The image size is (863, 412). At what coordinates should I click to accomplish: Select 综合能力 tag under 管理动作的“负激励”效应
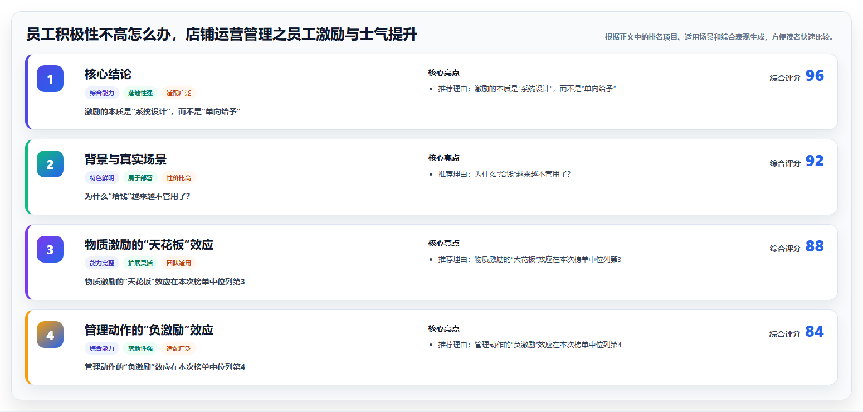click(102, 349)
